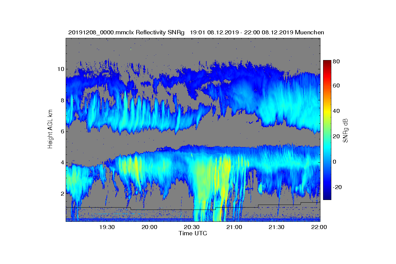This screenshot has height=264, width=396.
Task: Click the height tick label 6
Action: (x=62, y=131)
